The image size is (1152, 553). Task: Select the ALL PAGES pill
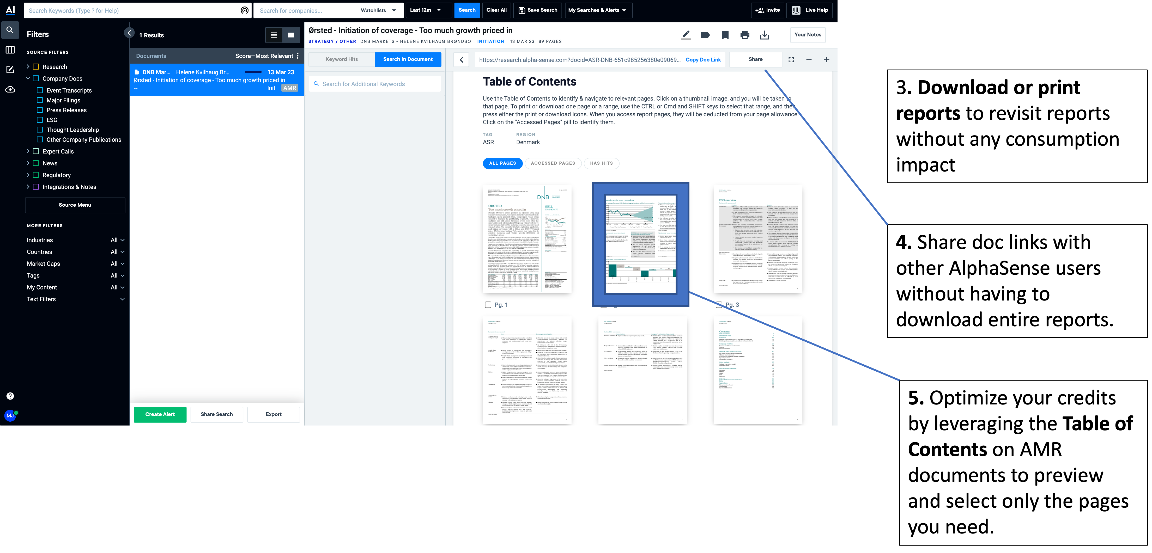tap(502, 163)
